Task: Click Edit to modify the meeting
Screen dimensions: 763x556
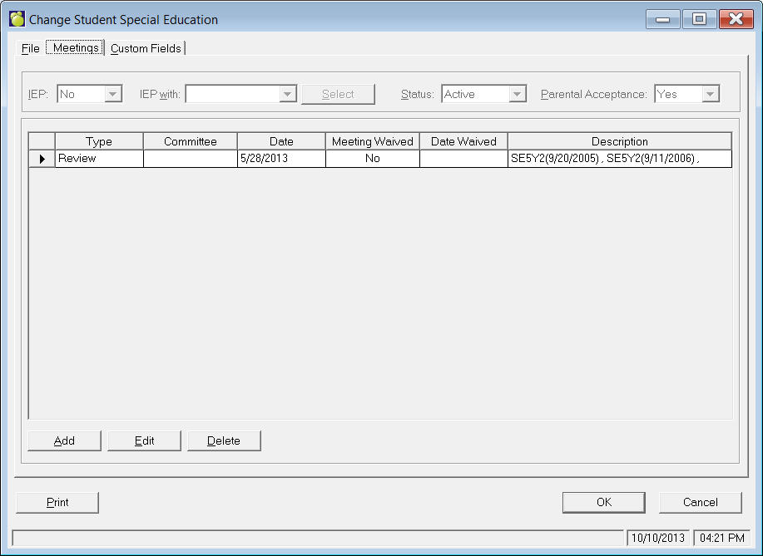Action: 145,440
